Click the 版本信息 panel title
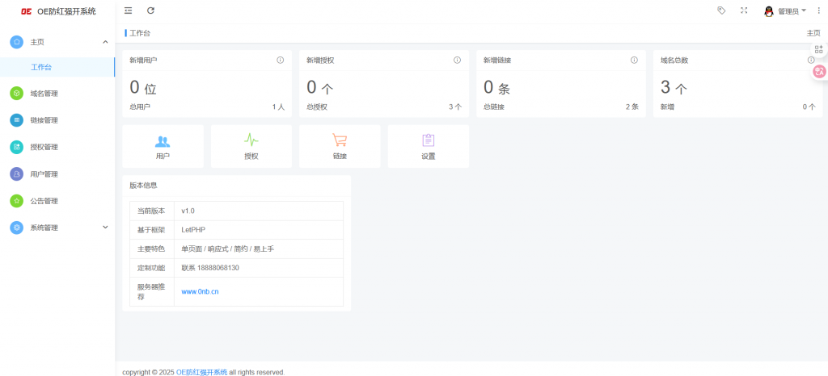This screenshot has width=828, height=376. tap(143, 186)
